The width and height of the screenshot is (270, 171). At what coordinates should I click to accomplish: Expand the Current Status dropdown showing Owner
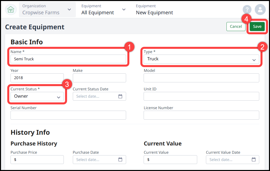[x=37, y=96]
